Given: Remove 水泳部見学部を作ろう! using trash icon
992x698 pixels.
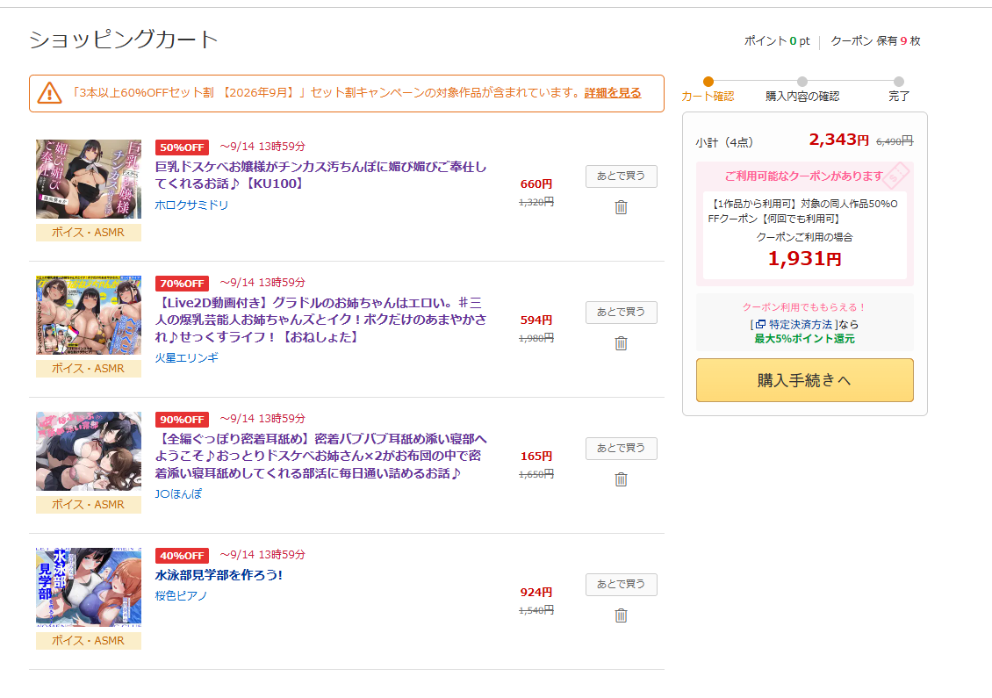Looking at the screenshot, I should (x=621, y=615).
